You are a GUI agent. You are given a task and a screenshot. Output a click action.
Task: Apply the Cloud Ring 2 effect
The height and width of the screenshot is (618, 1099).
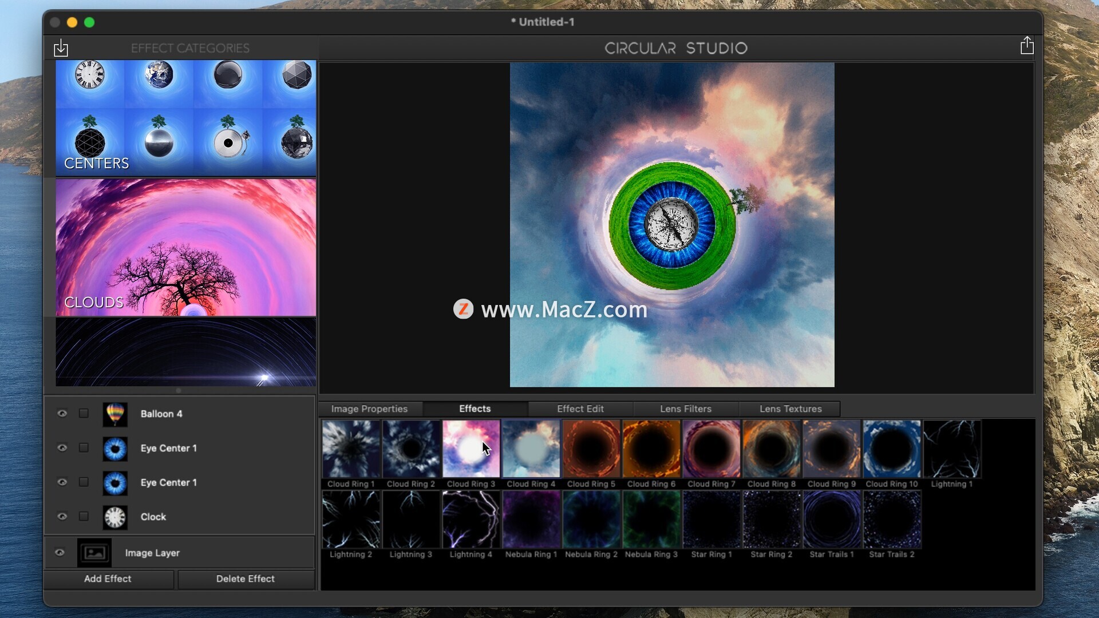411,449
